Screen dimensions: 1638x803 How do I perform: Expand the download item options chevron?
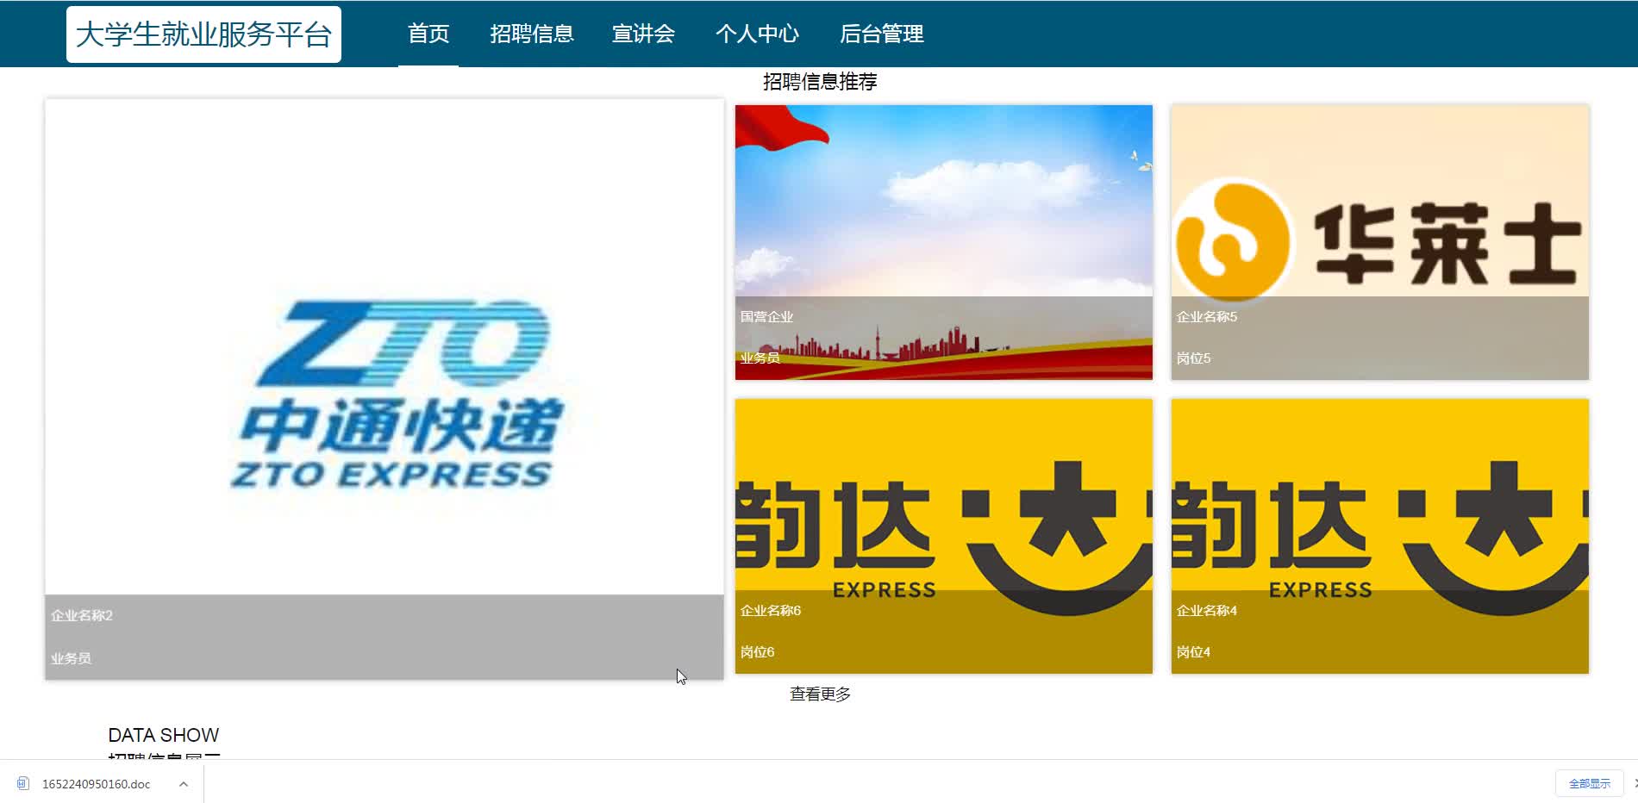tap(184, 784)
